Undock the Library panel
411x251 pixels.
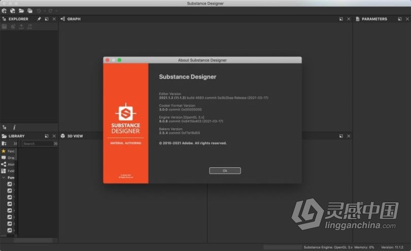(47, 136)
